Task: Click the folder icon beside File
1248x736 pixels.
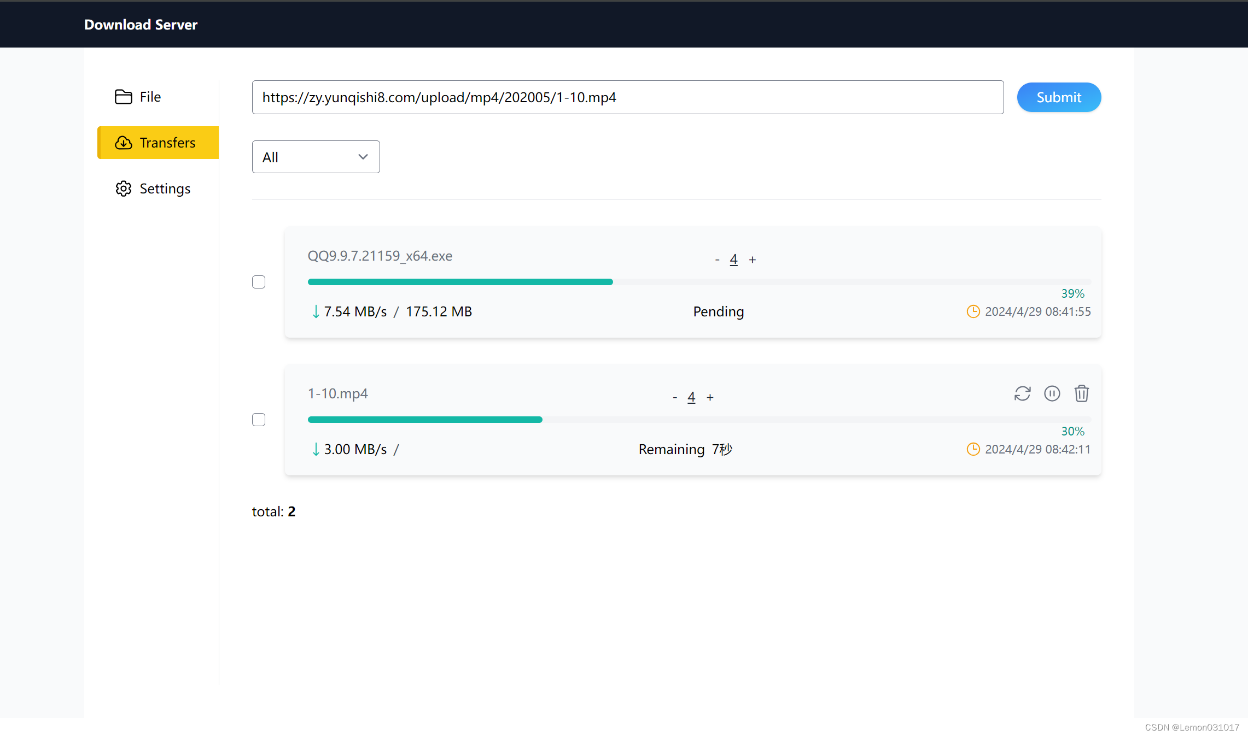Action: click(123, 97)
